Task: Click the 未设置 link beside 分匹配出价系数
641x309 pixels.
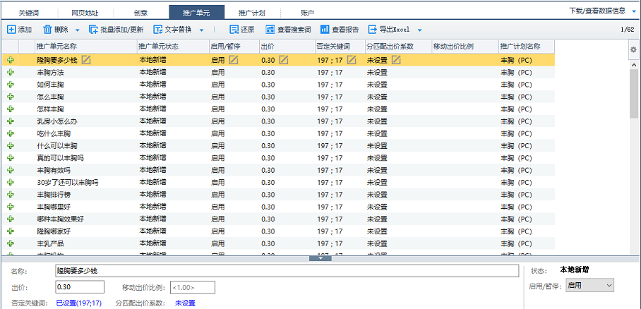Action: click(185, 303)
